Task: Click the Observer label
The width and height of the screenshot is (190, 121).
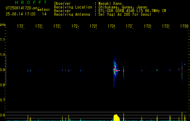Action: [x=63, y=4]
